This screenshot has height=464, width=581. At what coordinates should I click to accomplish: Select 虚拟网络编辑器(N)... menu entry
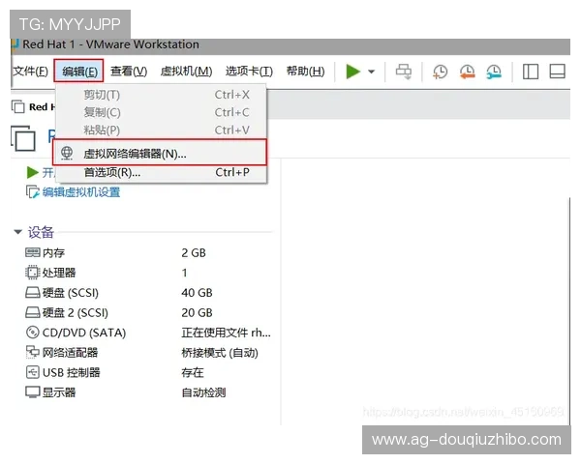160,153
